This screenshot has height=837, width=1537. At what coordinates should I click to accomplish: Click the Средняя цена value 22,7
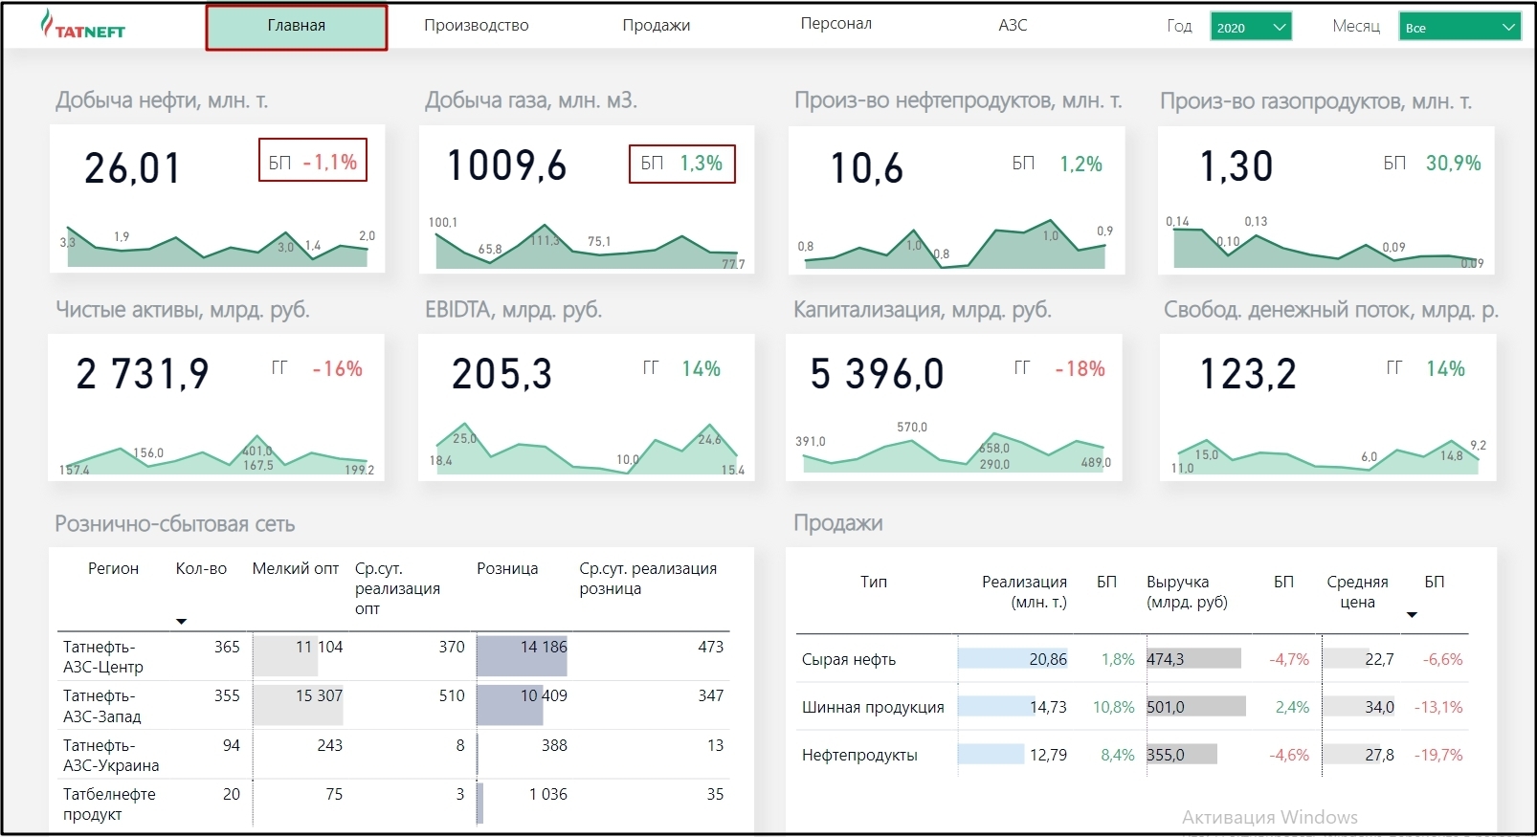coord(1379,659)
